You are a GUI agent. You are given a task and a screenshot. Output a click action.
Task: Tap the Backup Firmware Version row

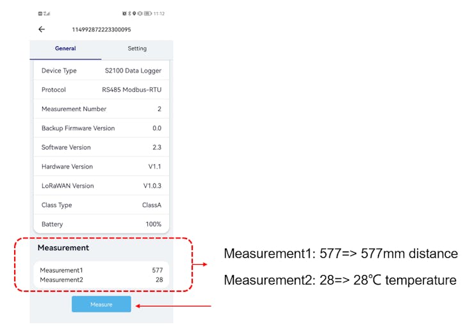point(101,128)
